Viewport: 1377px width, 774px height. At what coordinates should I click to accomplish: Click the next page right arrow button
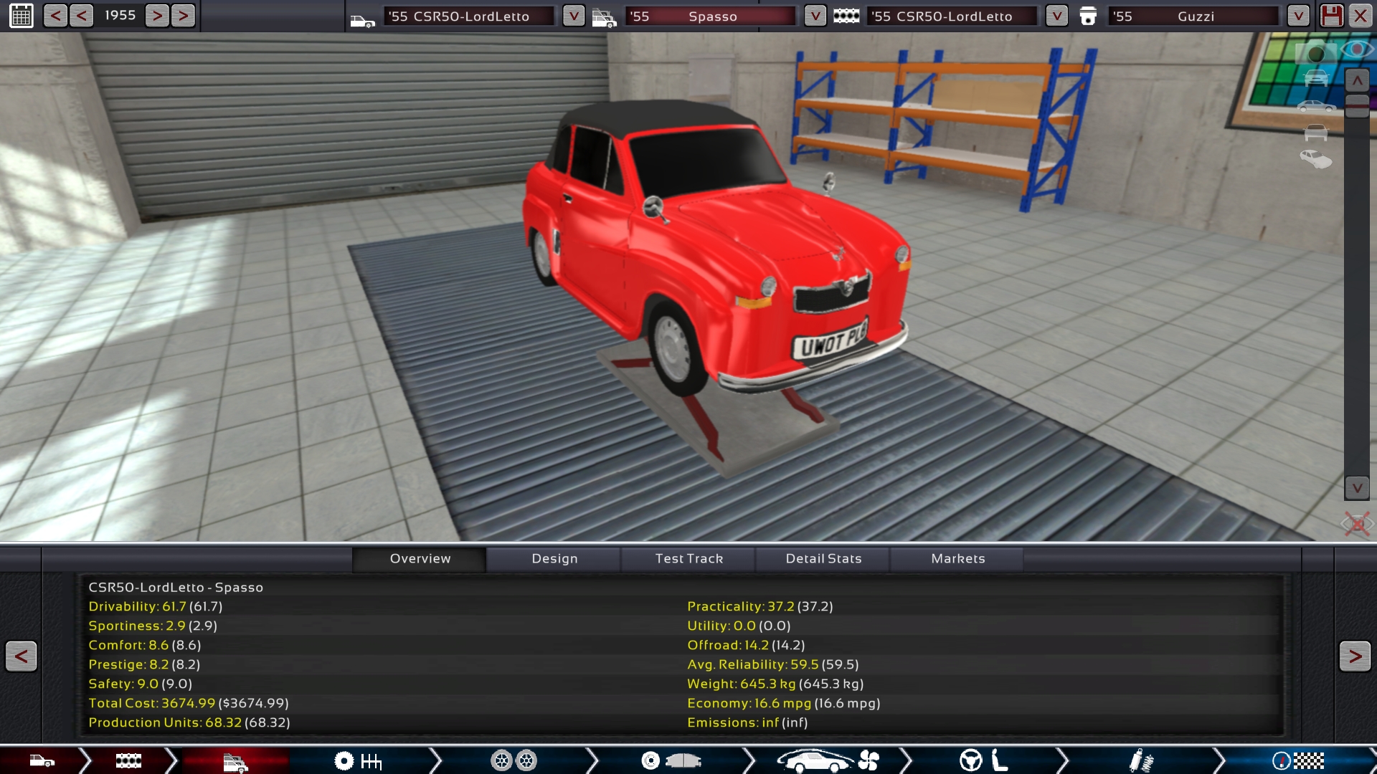1354,656
